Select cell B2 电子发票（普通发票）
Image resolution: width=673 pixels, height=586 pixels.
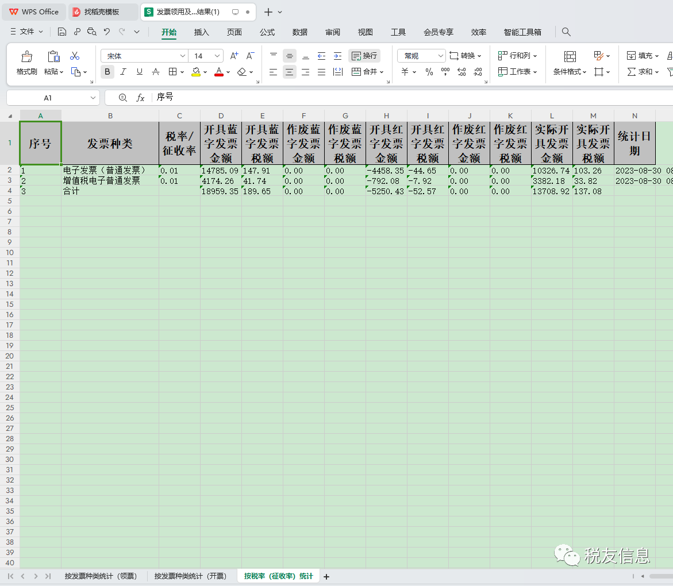pos(110,170)
